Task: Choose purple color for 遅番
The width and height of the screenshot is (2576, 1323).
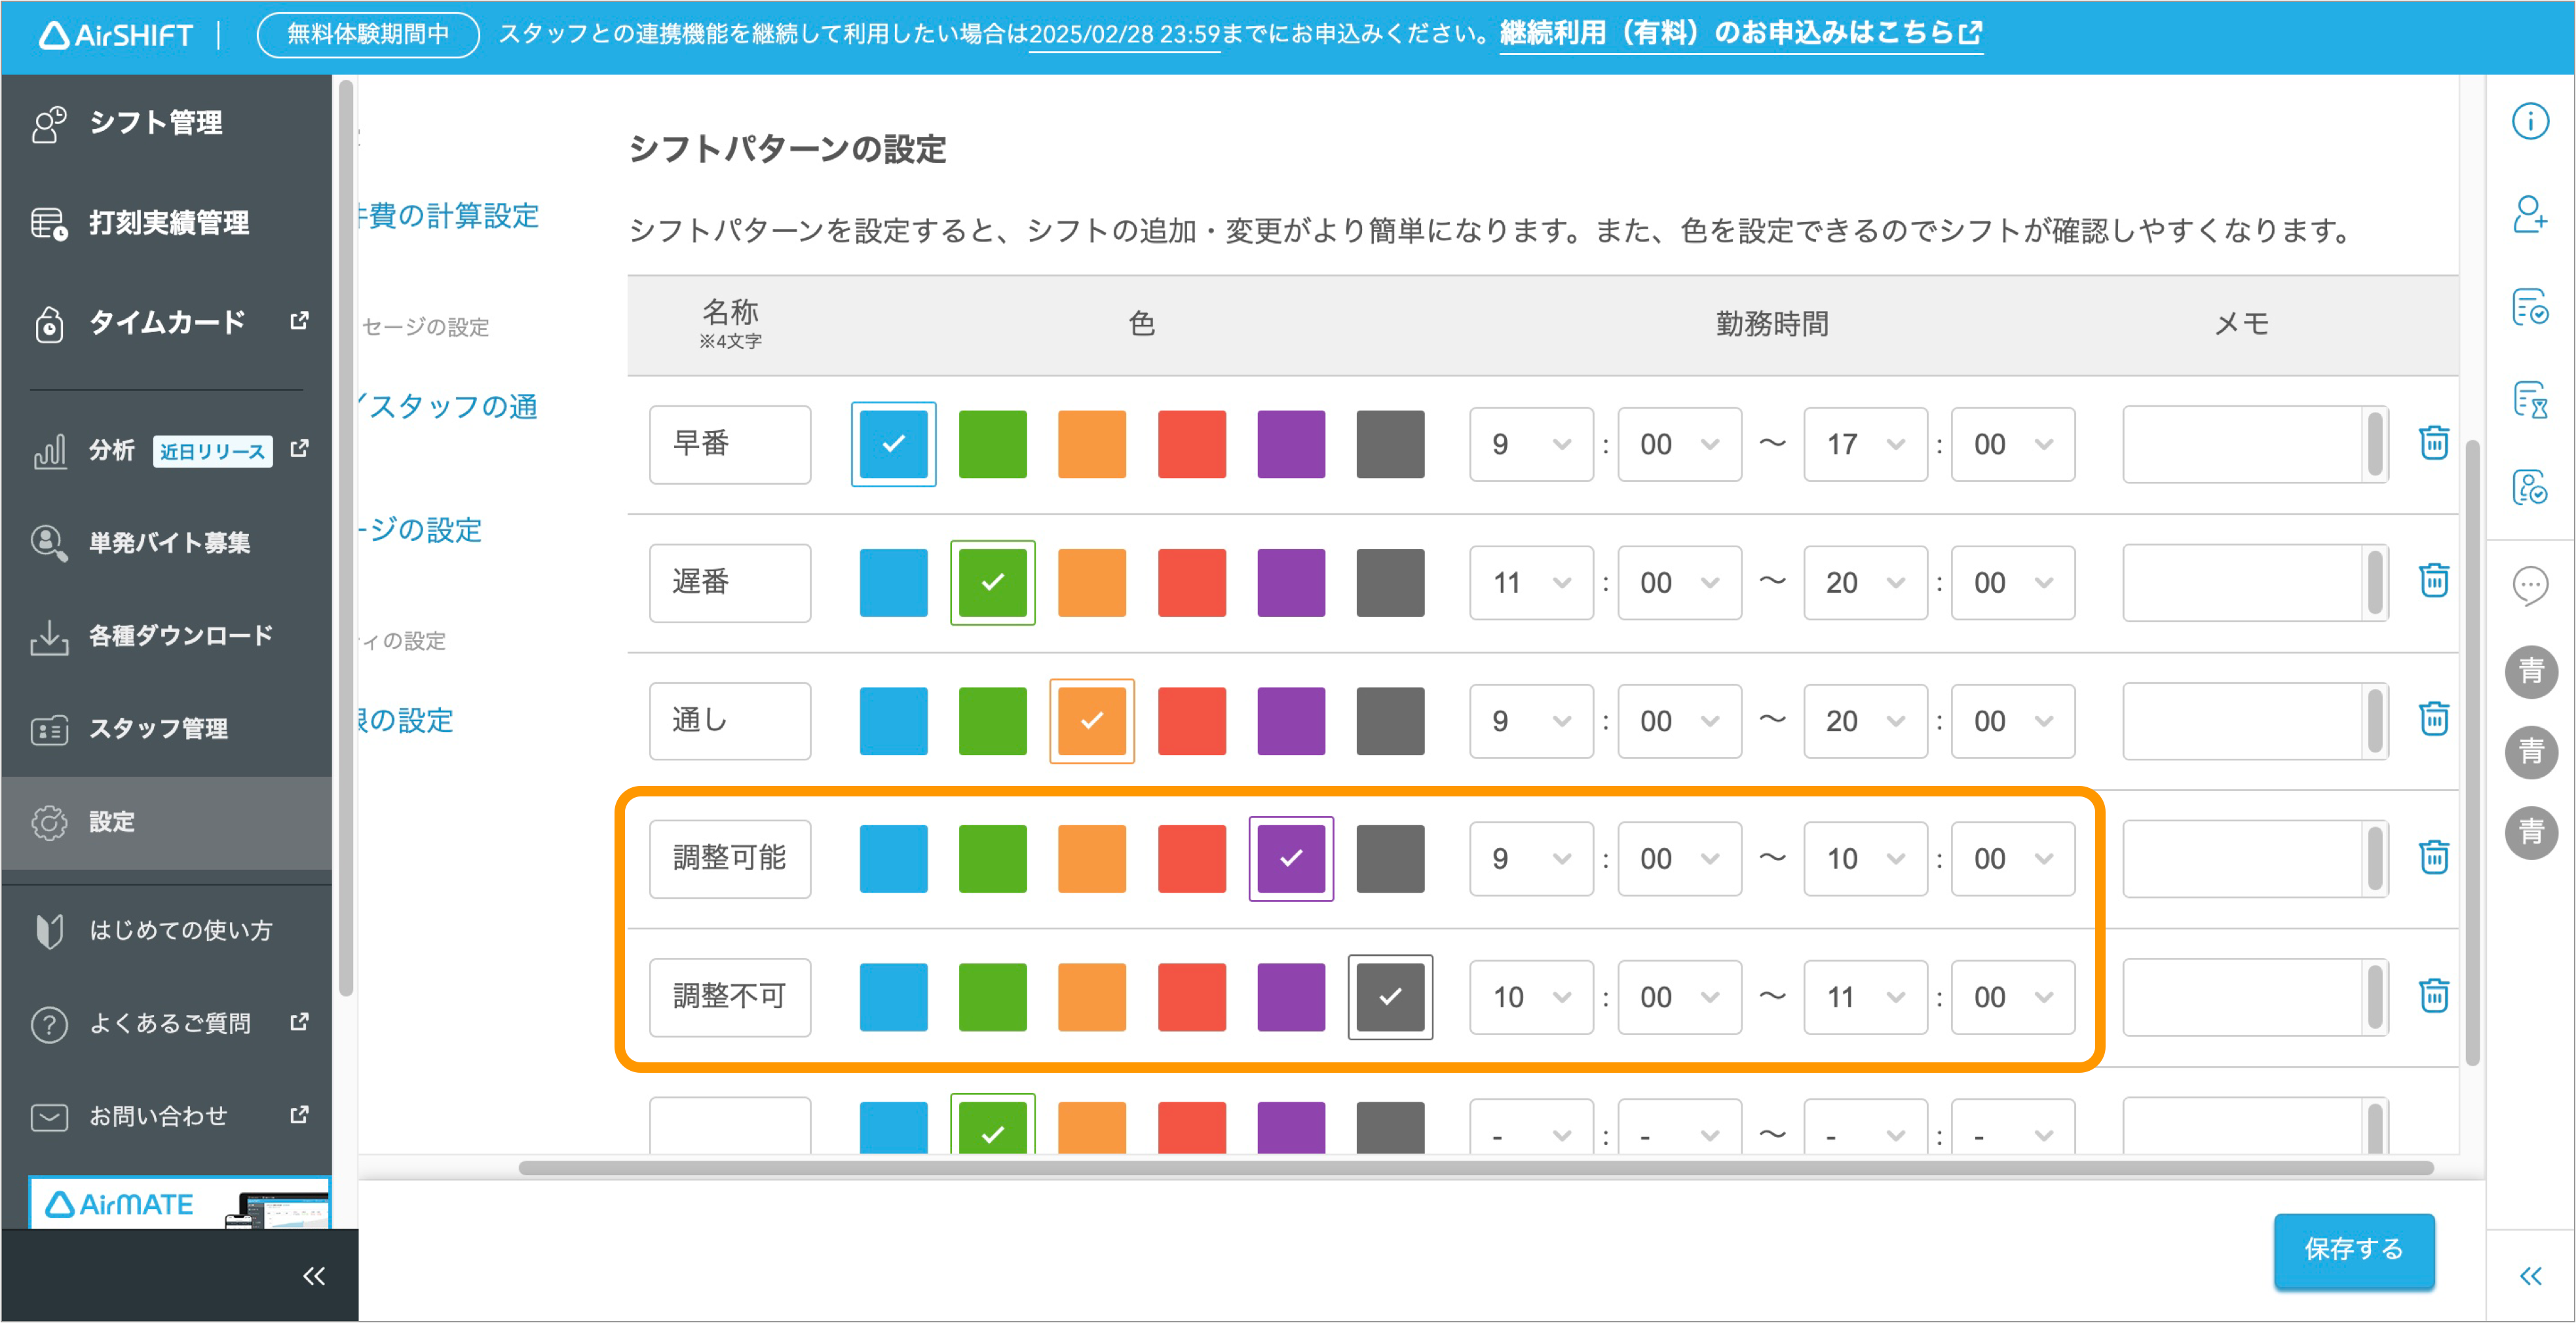Action: point(1291,582)
